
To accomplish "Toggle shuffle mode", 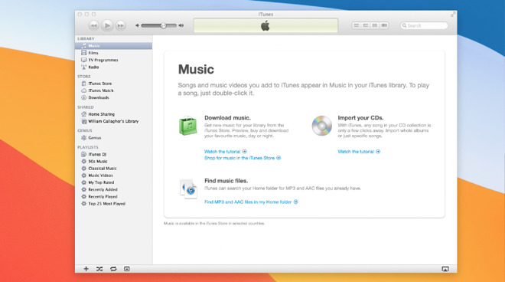I will [99, 269].
